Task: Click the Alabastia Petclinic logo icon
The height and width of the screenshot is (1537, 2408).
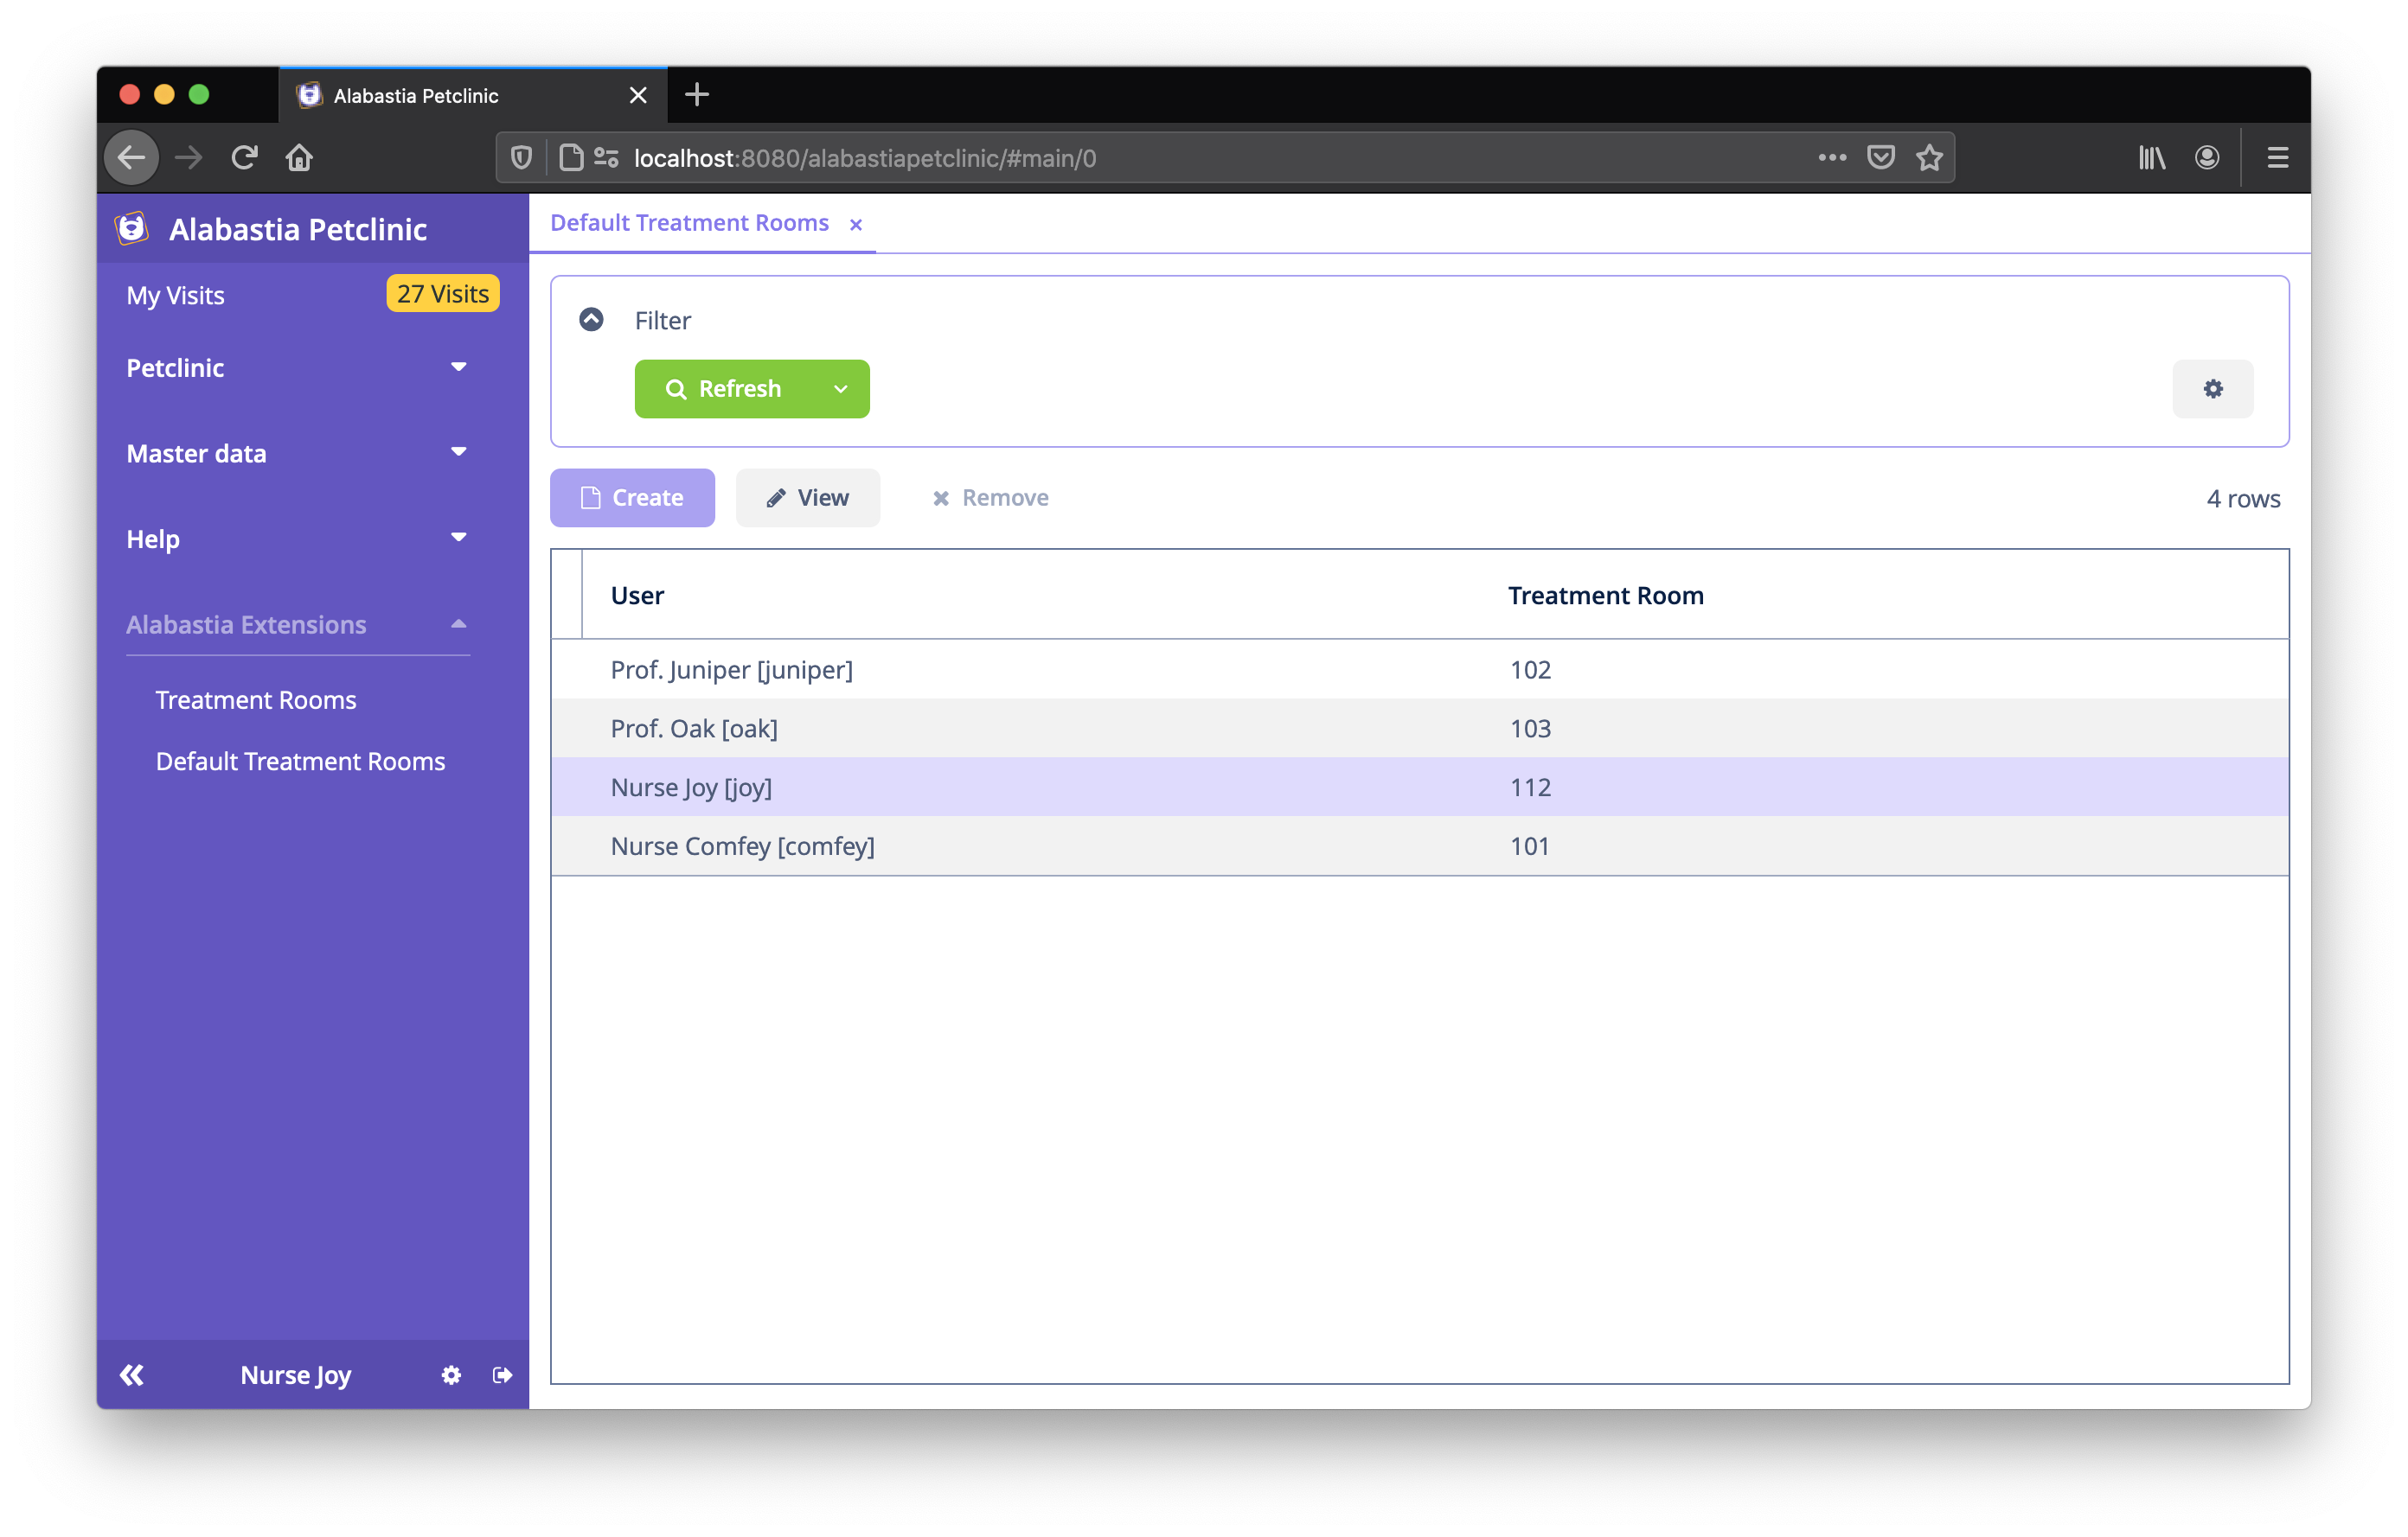Action: coord(132,229)
